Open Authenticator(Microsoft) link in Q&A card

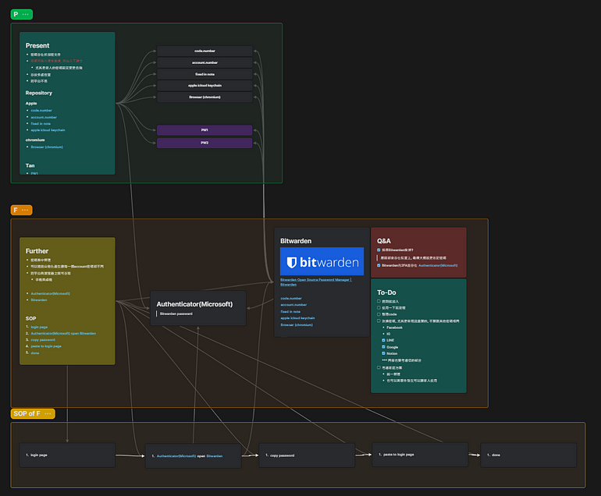[438, 265]
